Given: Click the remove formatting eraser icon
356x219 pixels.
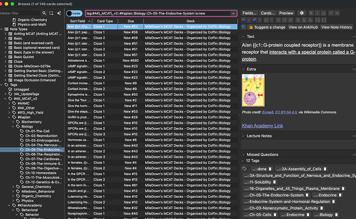Looking at the screenshot, I should coord(266,20).
